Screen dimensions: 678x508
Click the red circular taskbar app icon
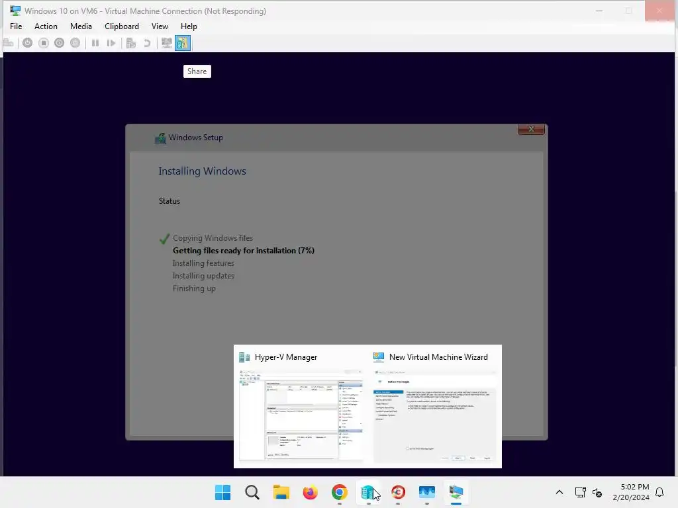point(398,492)
